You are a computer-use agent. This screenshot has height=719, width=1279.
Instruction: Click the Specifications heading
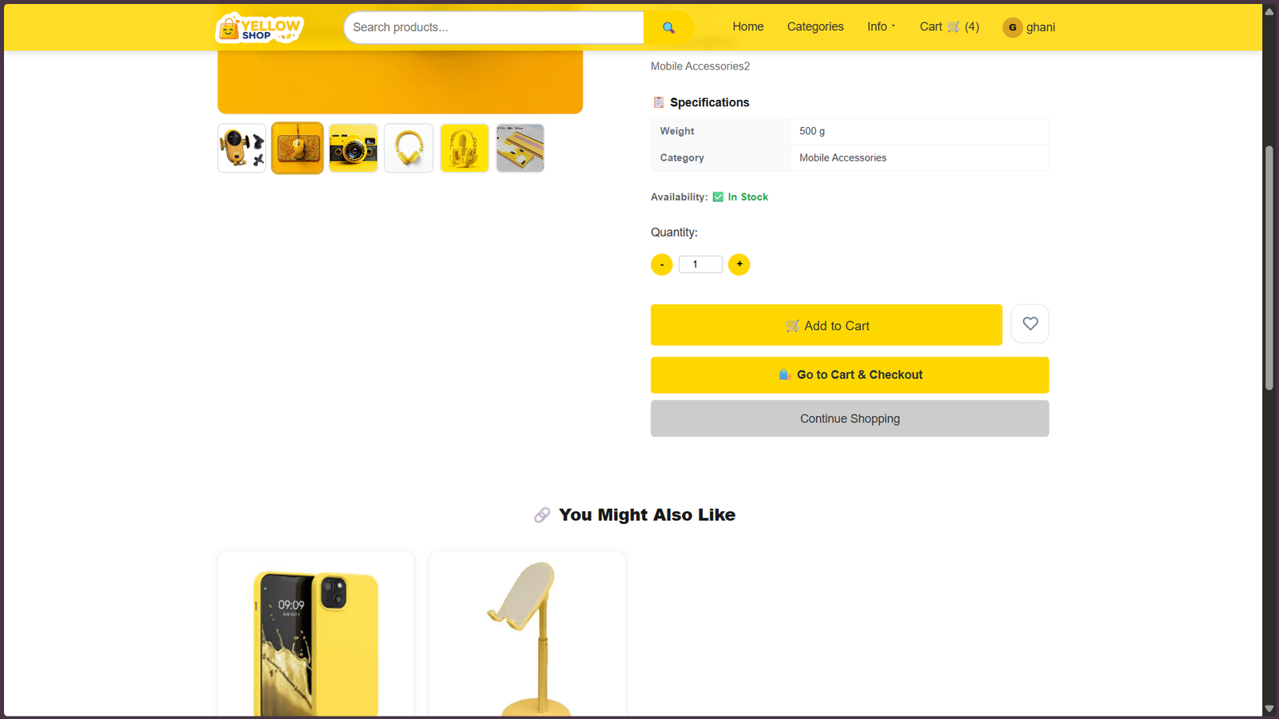tap(710, 102)
